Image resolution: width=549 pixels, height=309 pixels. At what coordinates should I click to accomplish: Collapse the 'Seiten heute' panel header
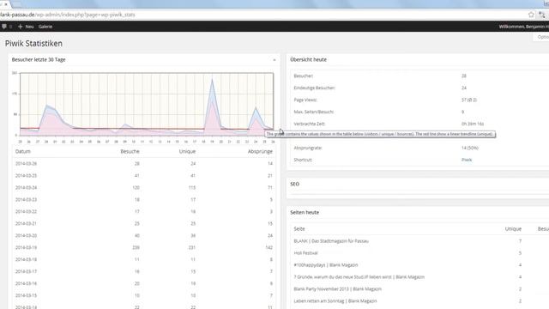pos(305,212)
